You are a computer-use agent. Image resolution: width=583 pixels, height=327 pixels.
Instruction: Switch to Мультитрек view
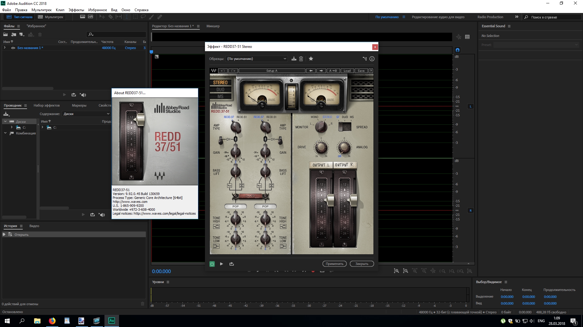(x=51, y=17)
